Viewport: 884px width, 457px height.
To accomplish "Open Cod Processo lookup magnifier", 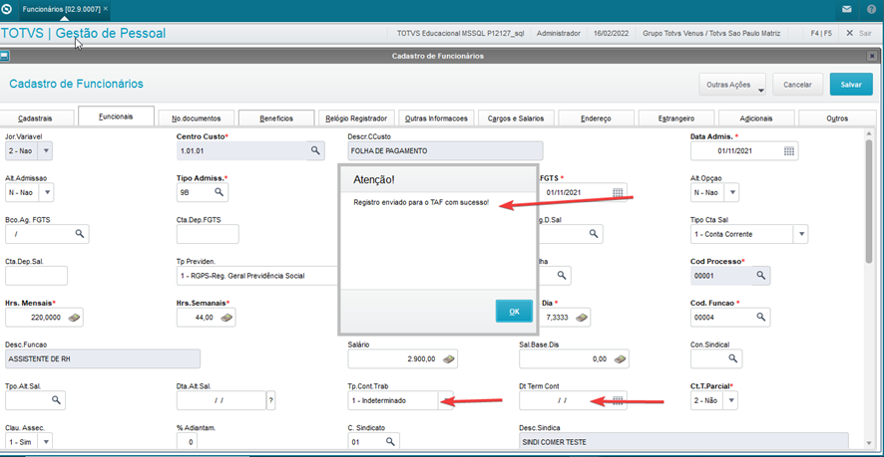I will coord(761,275).
